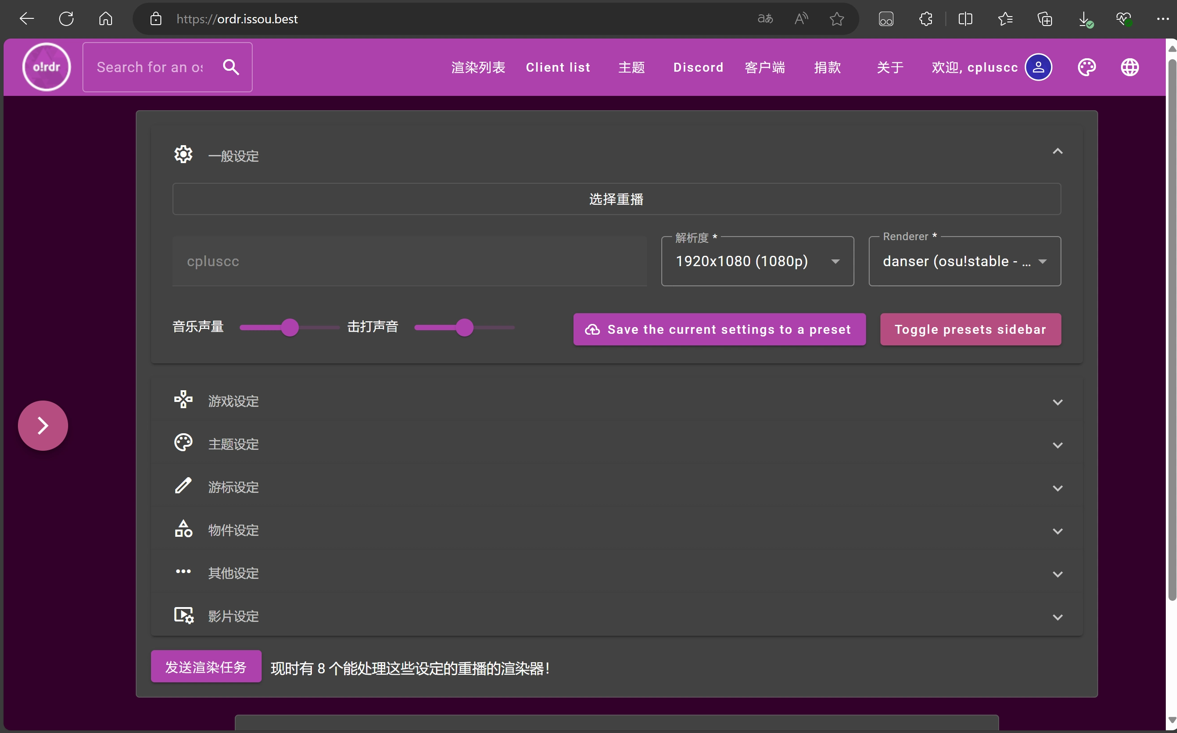Click Toggle presets sidebar button
Viewport: 1177px width, 733px height.
970,329
